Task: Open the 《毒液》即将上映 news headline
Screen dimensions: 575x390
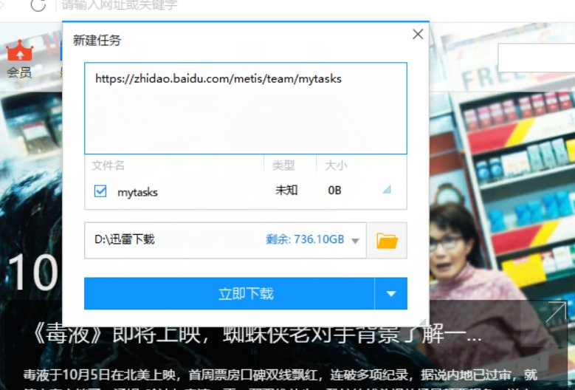Action: [x=255, y=334]
